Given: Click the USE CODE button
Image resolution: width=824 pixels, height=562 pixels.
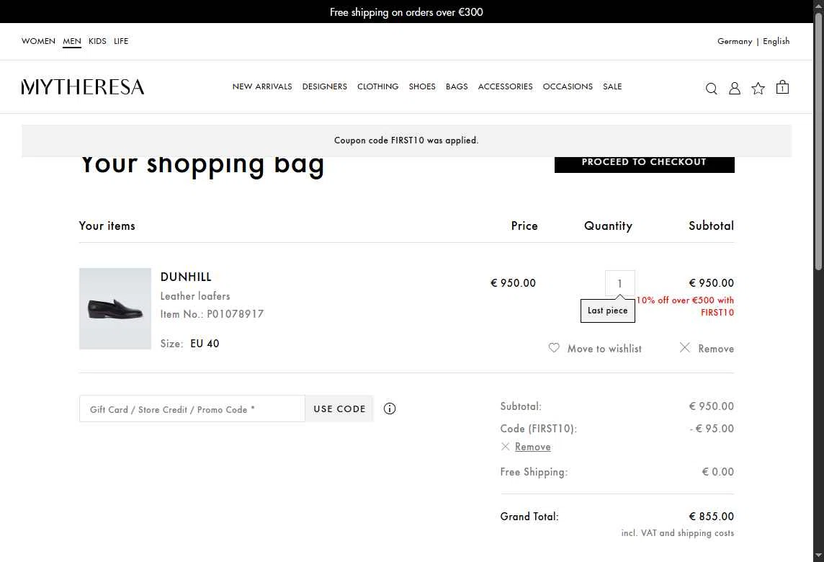Looking at the screenshot, I should [x=339, y=409].
